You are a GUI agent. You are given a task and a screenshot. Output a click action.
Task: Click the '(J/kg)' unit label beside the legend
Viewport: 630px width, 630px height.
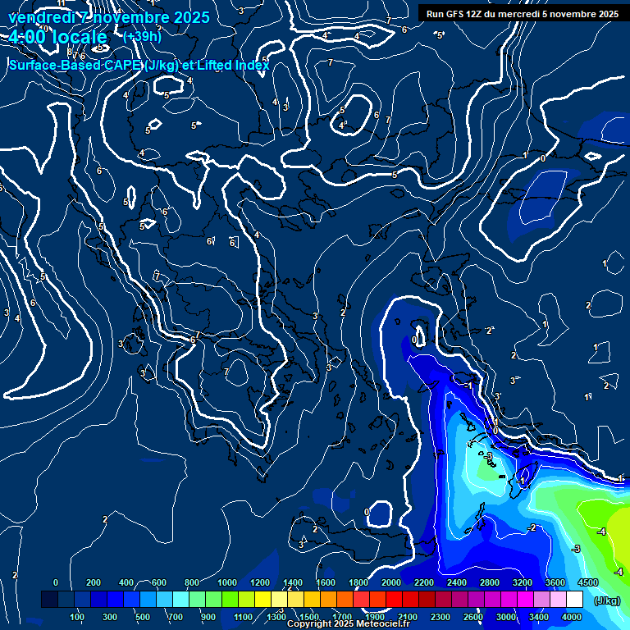tap(607, 600)
